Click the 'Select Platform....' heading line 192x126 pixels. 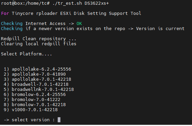tap(27, 54)
